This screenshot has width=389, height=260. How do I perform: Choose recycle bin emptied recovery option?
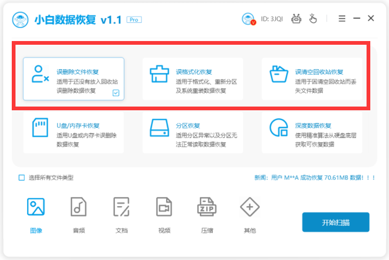click(x=313, y=79)
